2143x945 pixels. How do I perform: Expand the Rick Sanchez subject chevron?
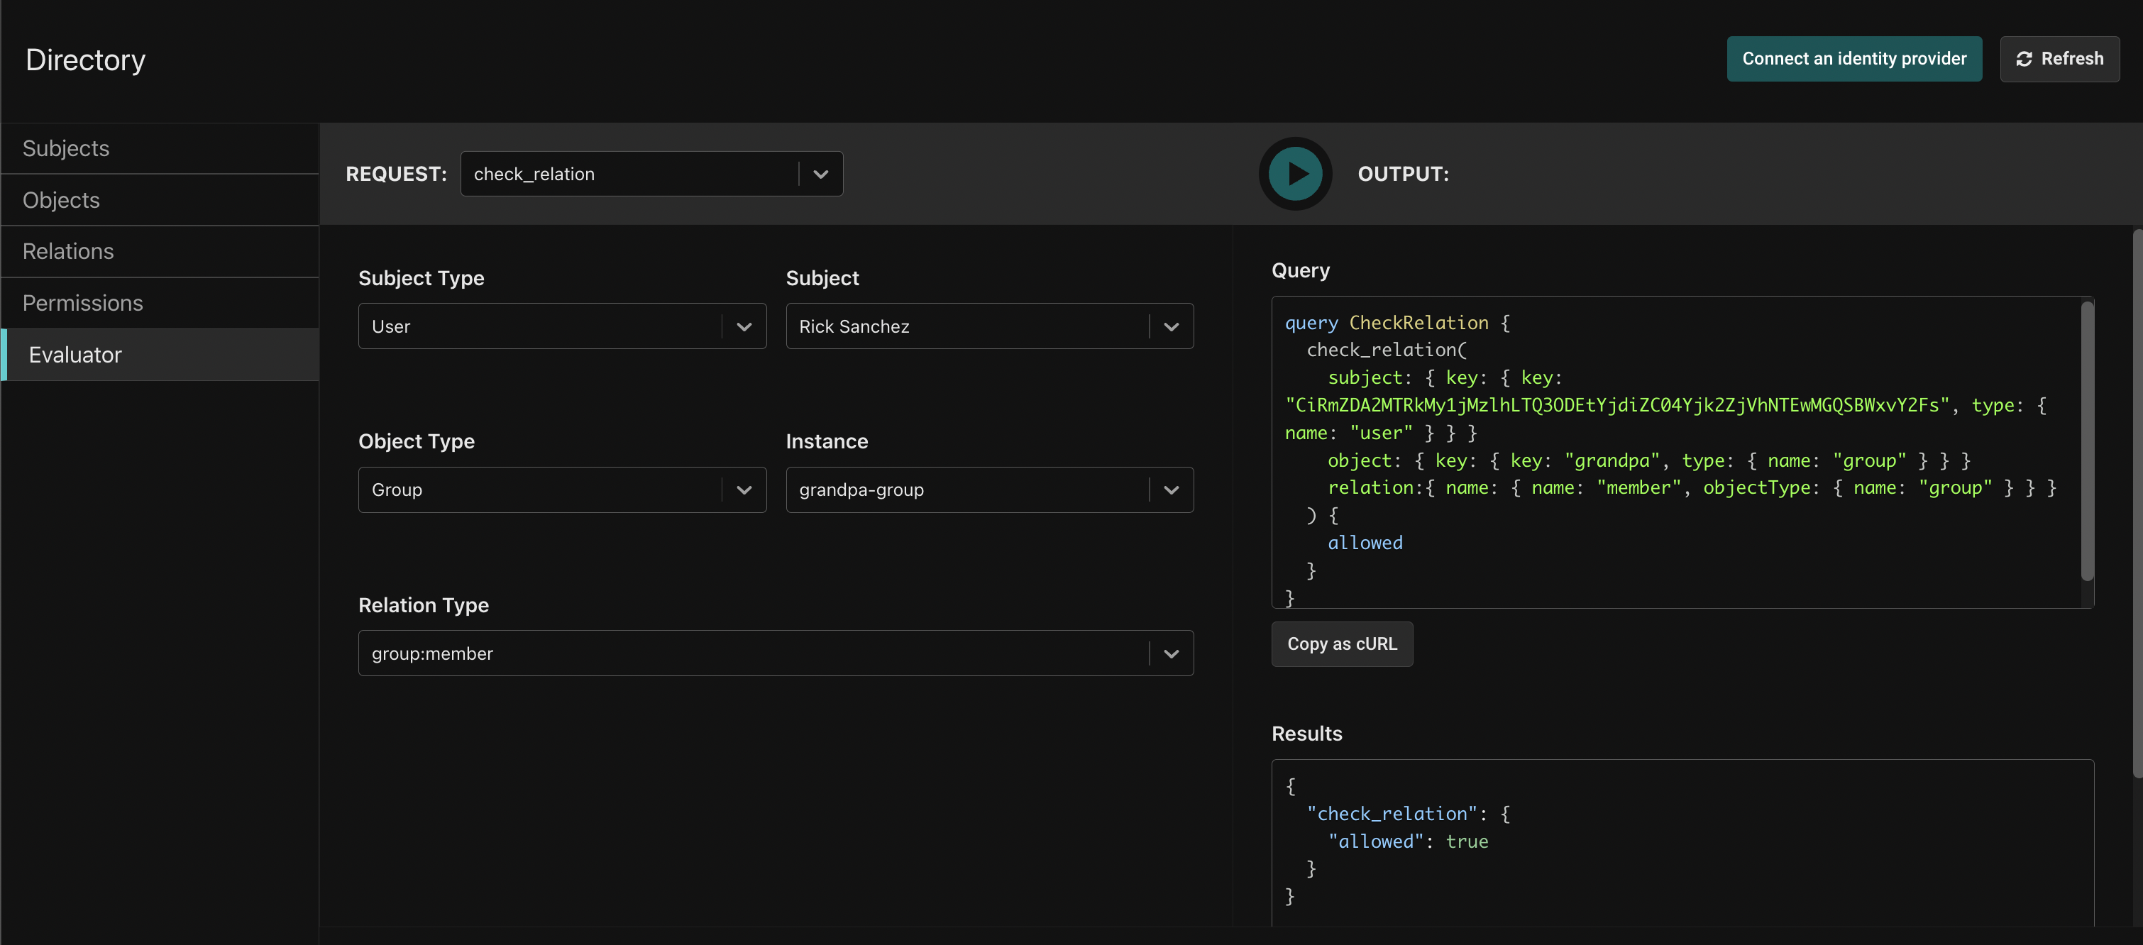tap(1171, 327)
